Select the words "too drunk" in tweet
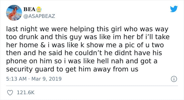Viewport: 184px width, 100px height. click(22, 37)
